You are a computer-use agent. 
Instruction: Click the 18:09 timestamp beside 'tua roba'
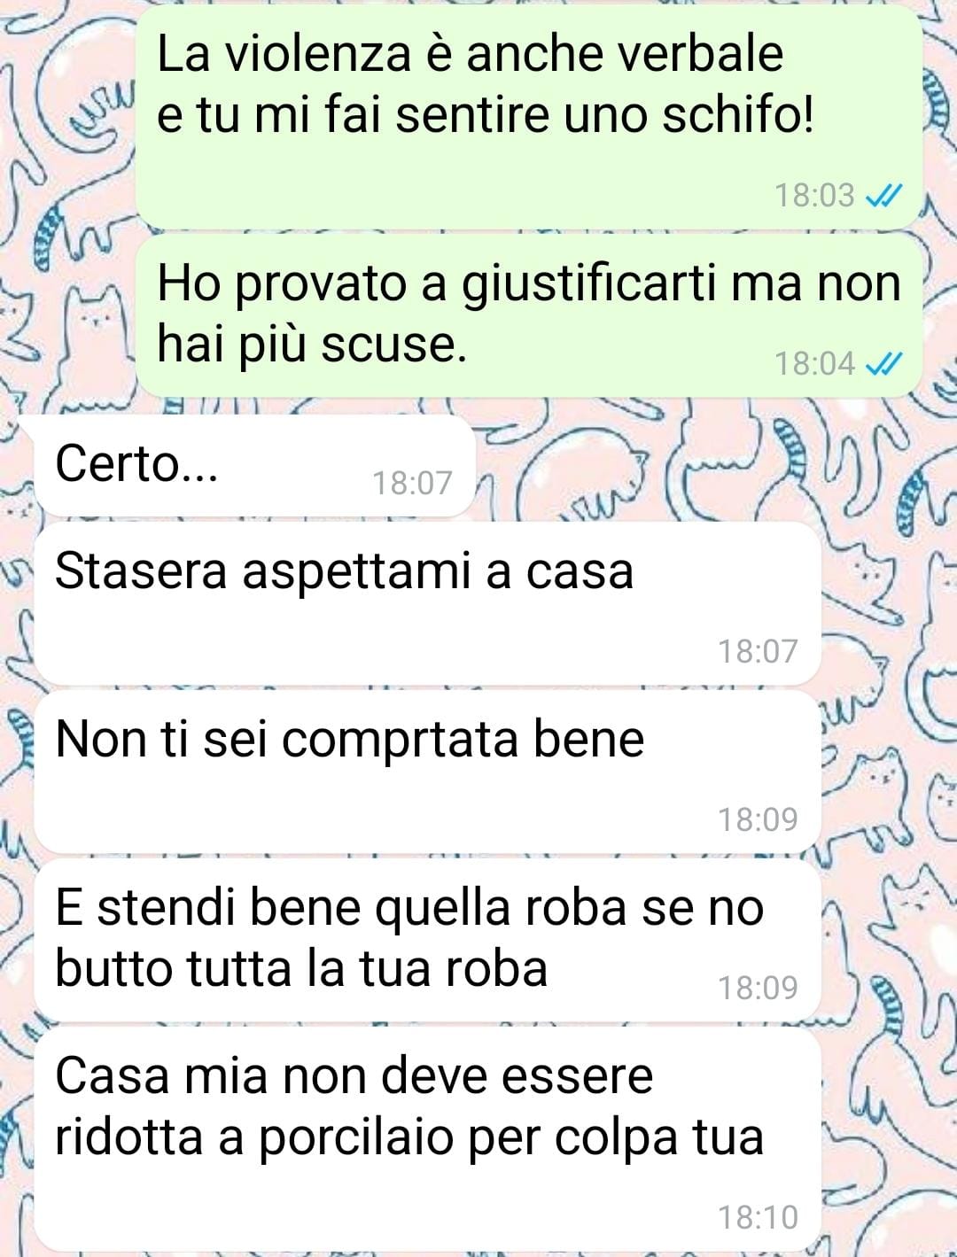[758, 988]
